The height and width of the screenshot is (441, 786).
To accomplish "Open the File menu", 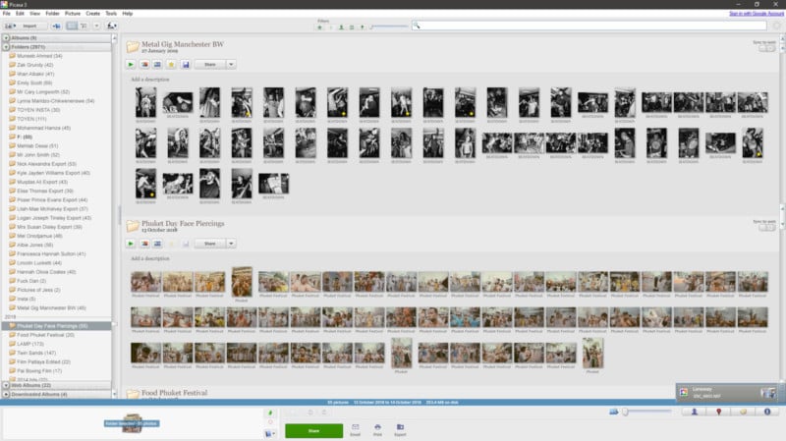I will 7,14.
